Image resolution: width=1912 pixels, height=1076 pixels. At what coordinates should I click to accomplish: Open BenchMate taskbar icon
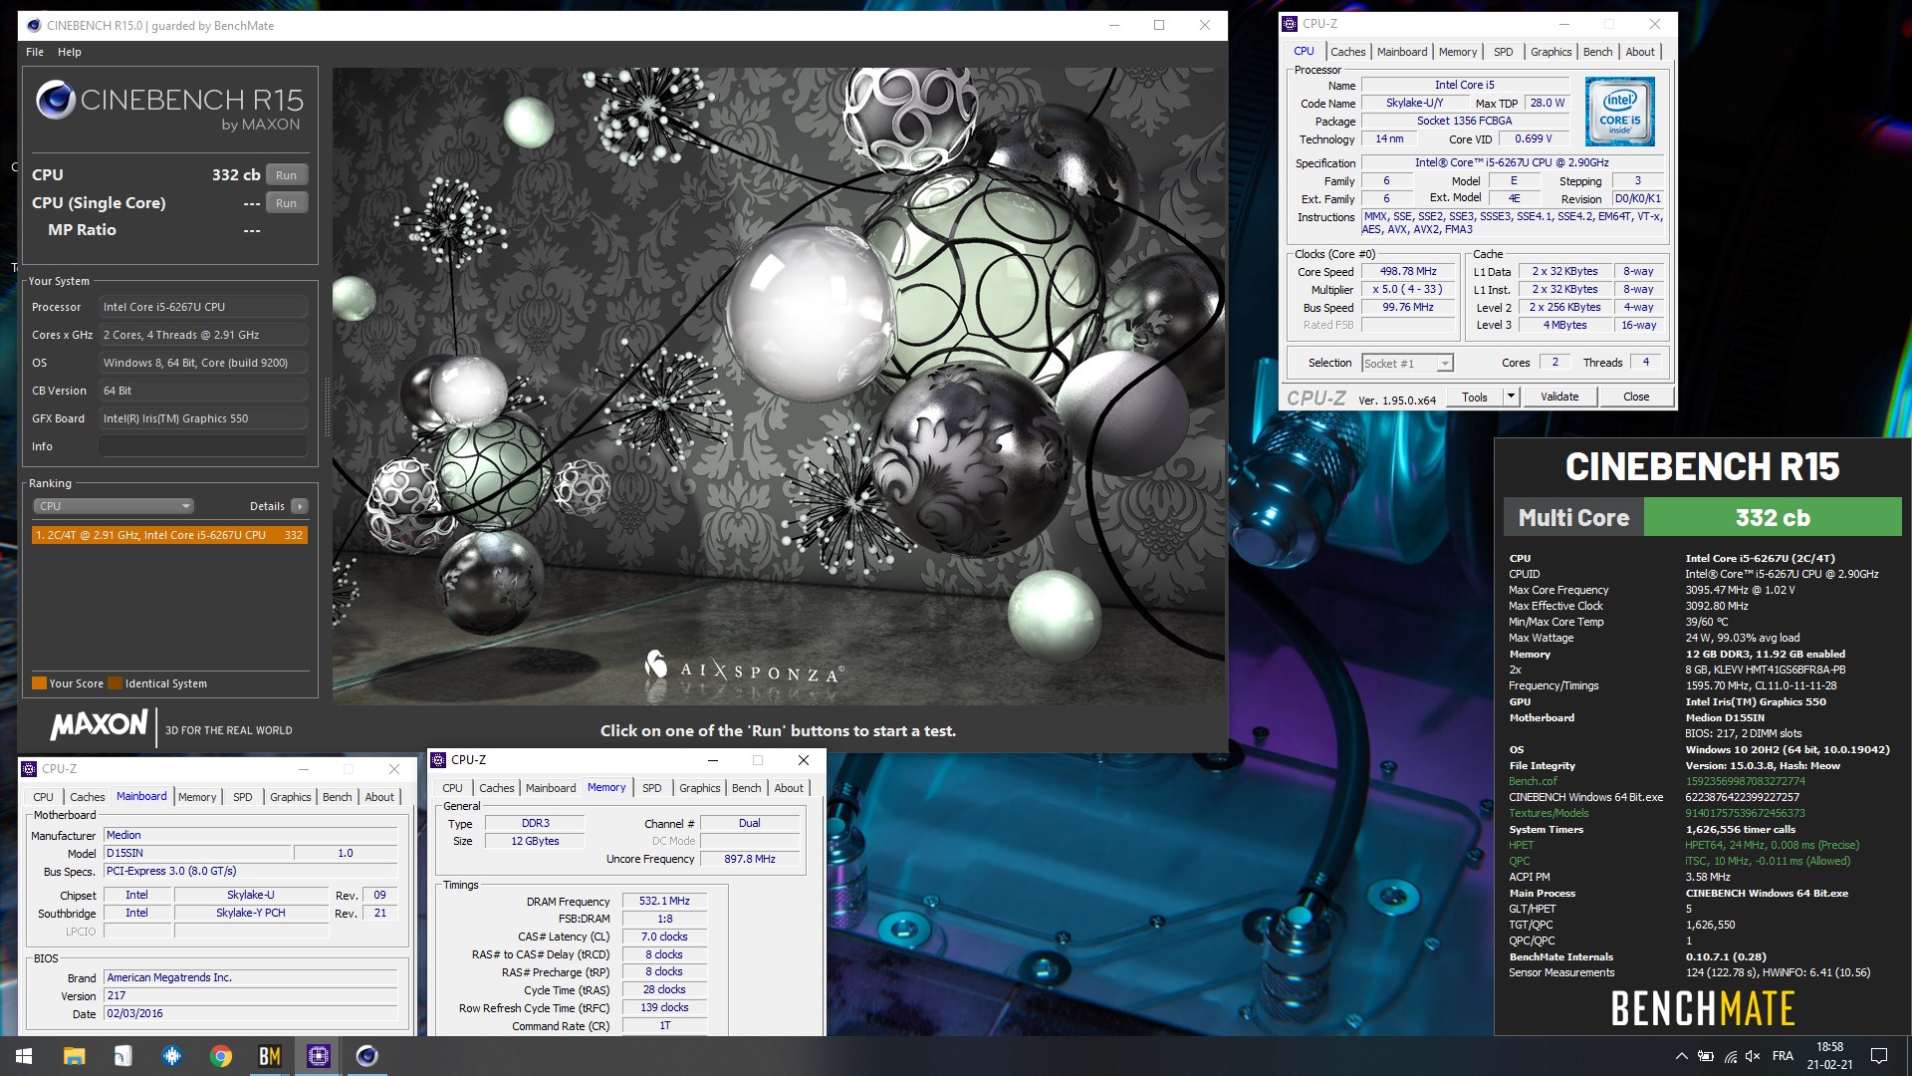(x=270, y=1056)
